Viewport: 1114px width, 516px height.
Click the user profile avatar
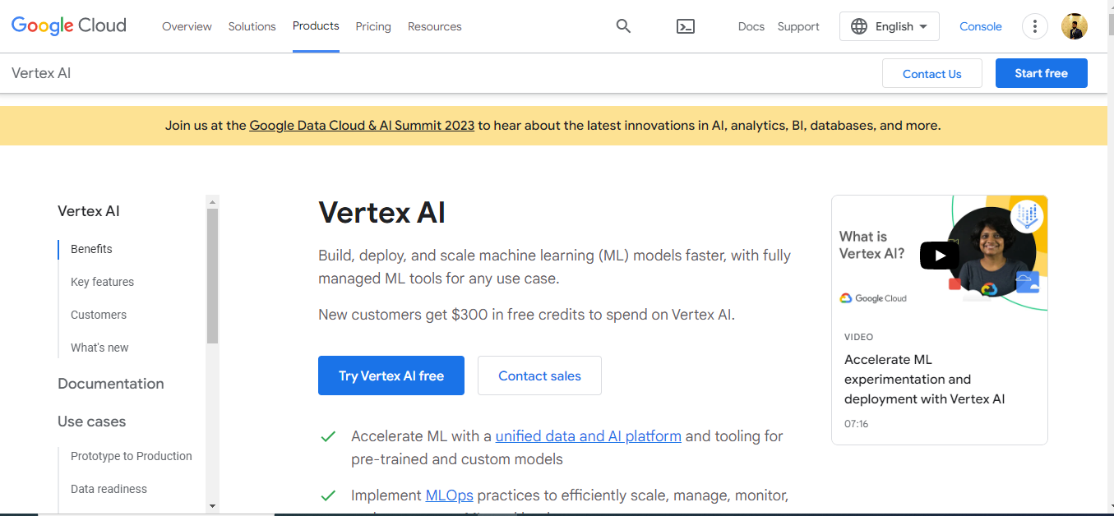[x=1075, y=26]
